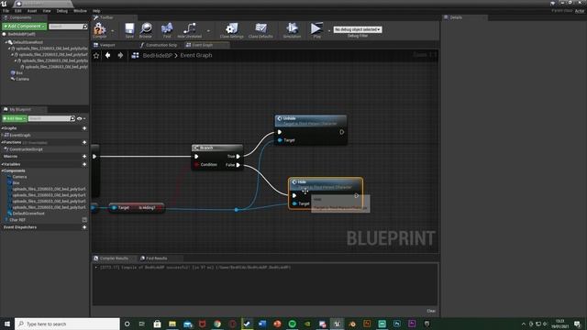Select the Branch node header
This screenshot has height=330, width=587.
tap(217, 148)
